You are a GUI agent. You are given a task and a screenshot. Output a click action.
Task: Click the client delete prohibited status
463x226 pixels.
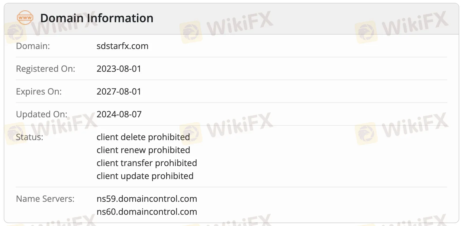(x=143, y=137)
